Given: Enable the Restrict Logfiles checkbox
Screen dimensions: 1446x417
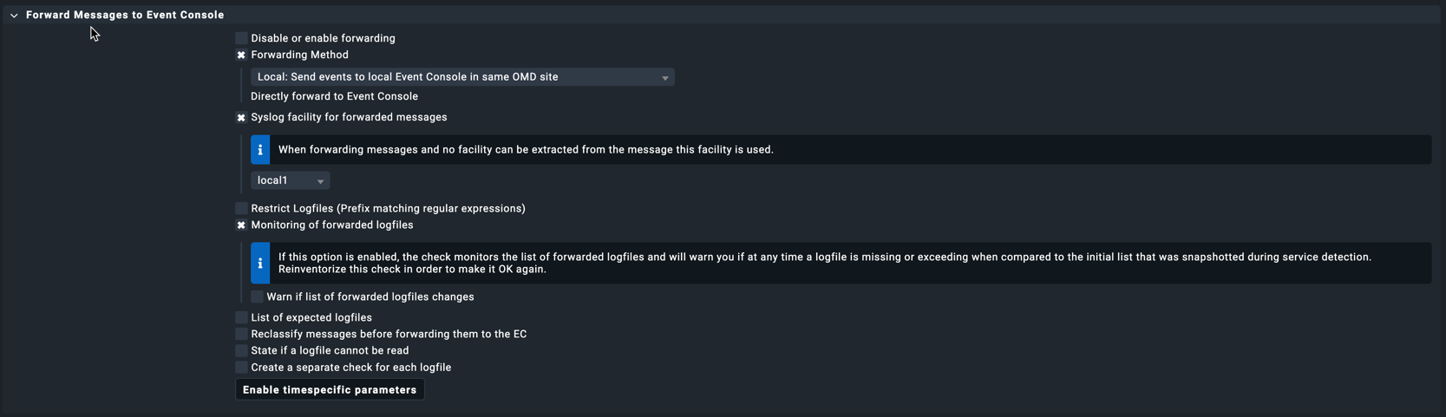Looking at the screenshot, I should coord(241,208).
